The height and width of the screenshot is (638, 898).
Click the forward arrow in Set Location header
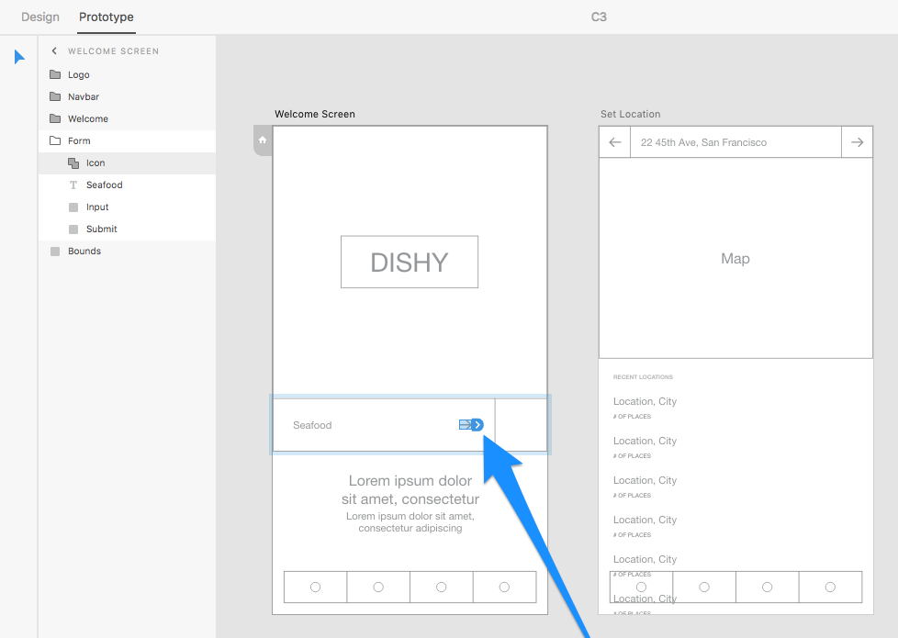coord(857,142)
